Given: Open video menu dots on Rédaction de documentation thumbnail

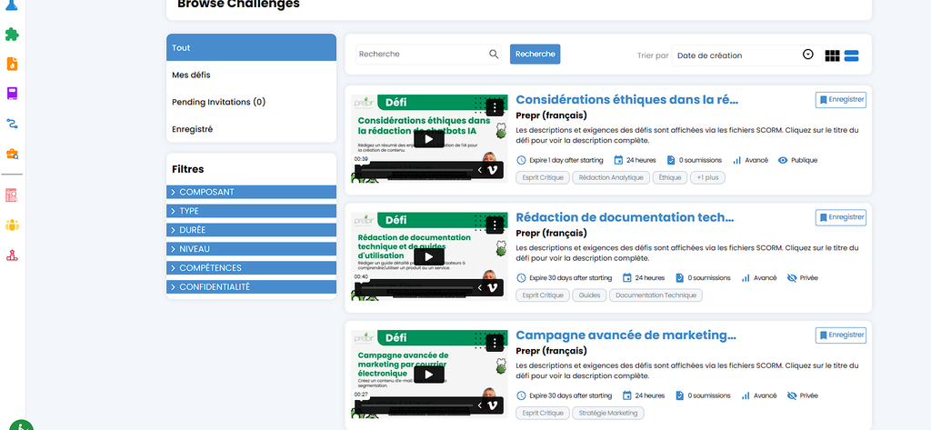Looking at the screenshot, I should pyautogui.click(x=495, y=225).
